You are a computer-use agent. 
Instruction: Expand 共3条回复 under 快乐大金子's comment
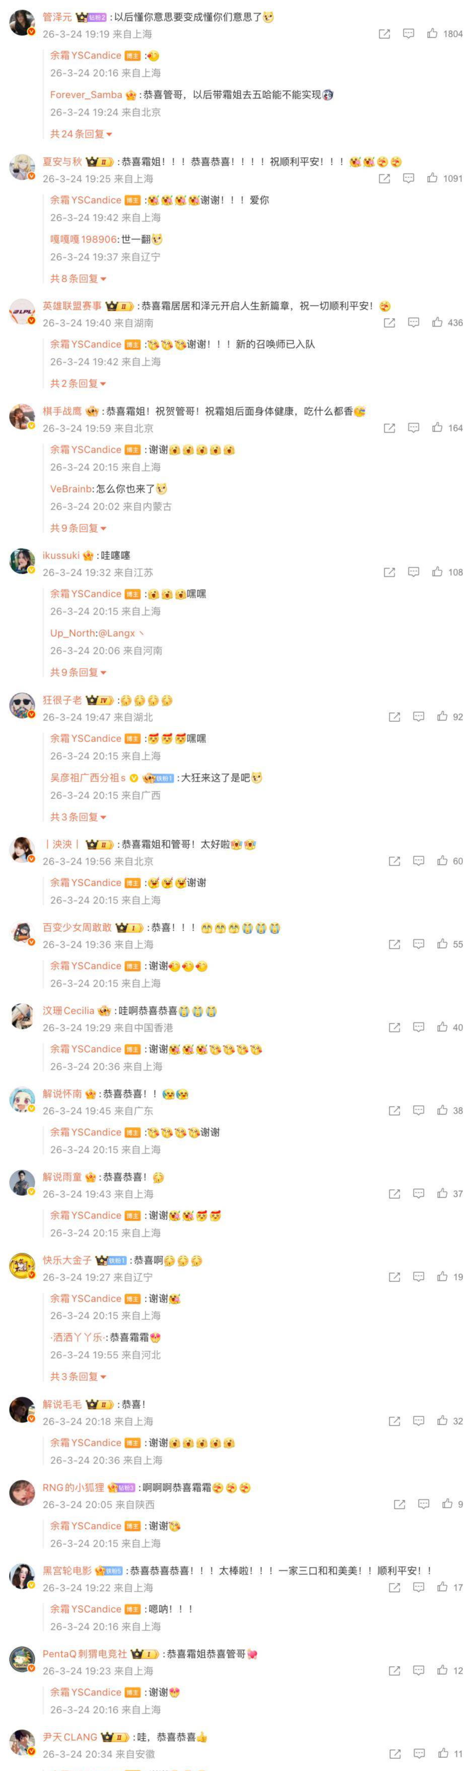(x=78, y=1376)
